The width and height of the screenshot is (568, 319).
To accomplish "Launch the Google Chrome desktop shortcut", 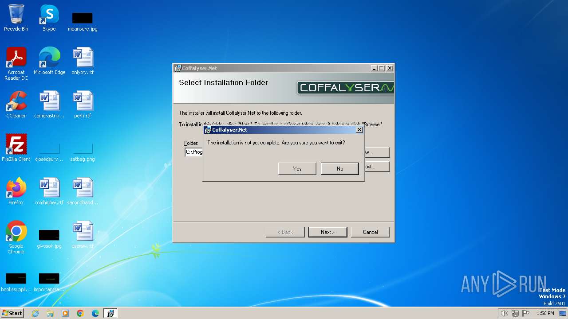I will pos(16,237).
